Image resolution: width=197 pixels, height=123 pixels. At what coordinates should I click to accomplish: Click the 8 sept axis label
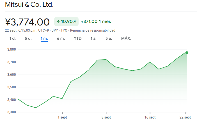106,117
